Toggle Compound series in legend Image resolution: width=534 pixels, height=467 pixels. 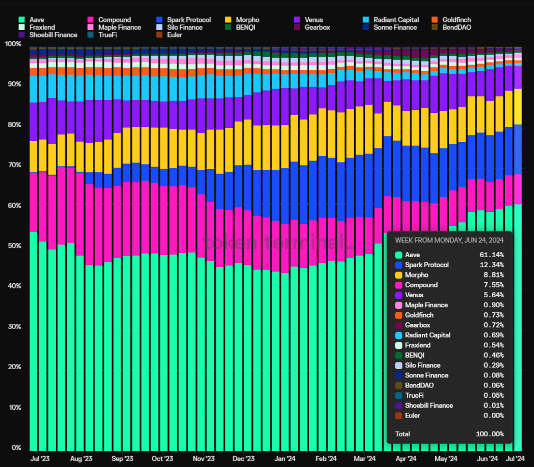click(x=110, y=20)
